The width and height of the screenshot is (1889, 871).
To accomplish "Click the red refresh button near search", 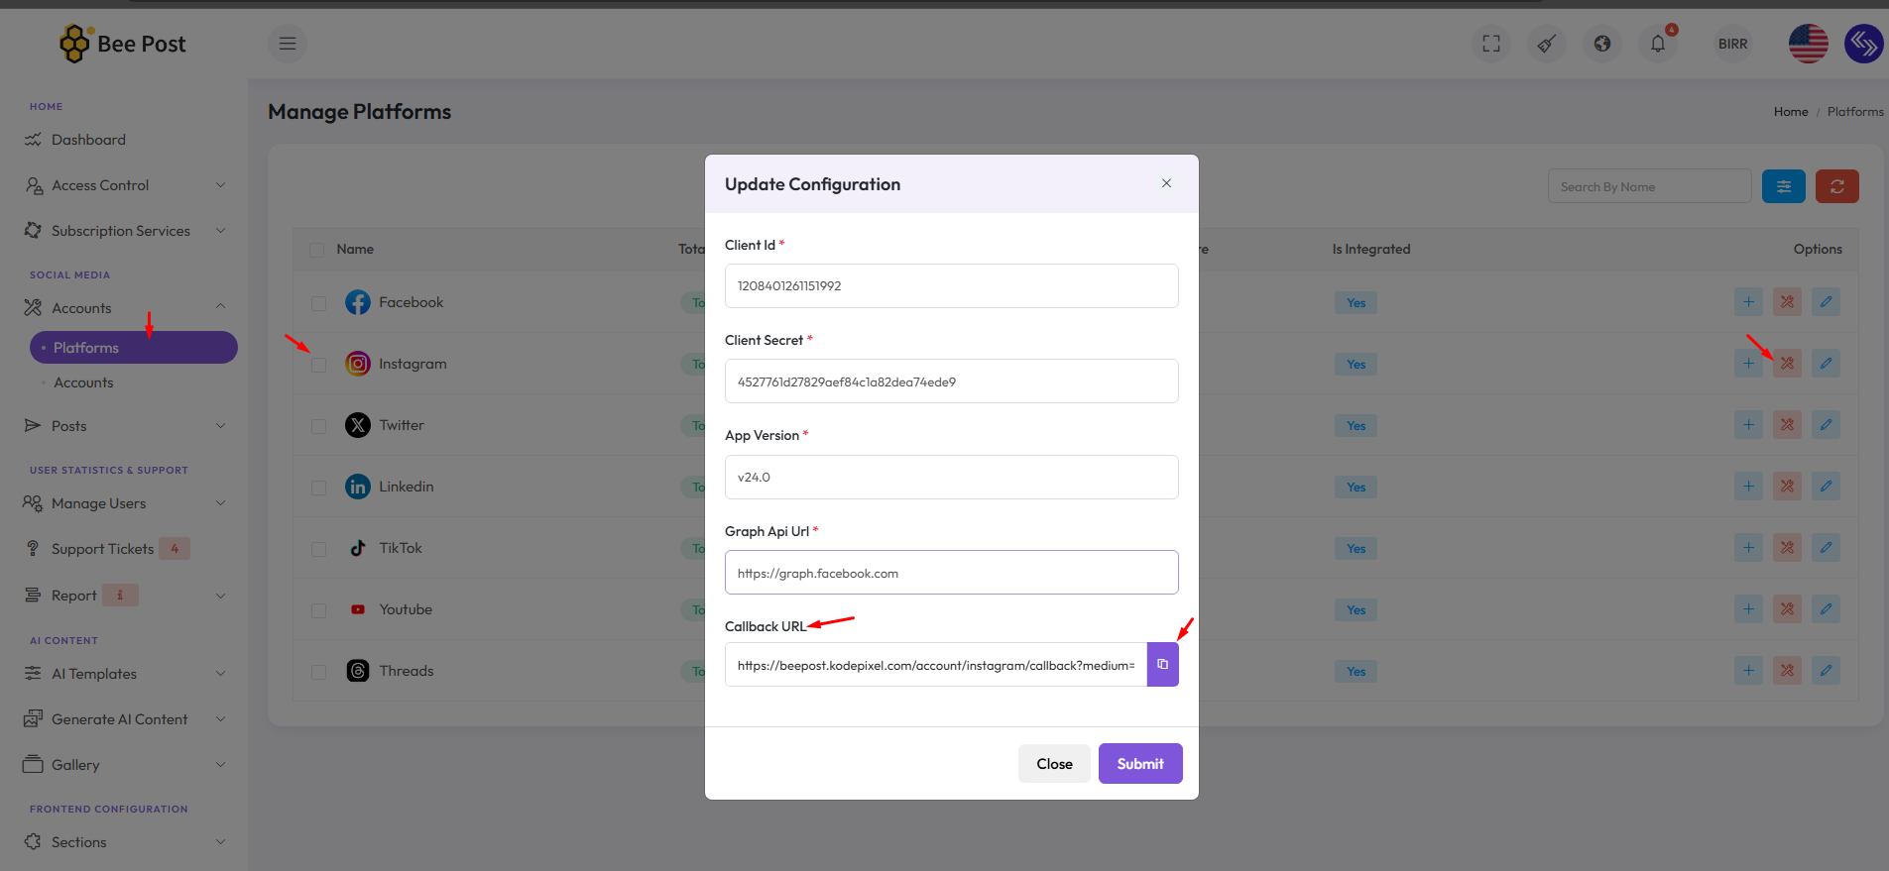I will pyautogui.click(x=1836, y=186).
